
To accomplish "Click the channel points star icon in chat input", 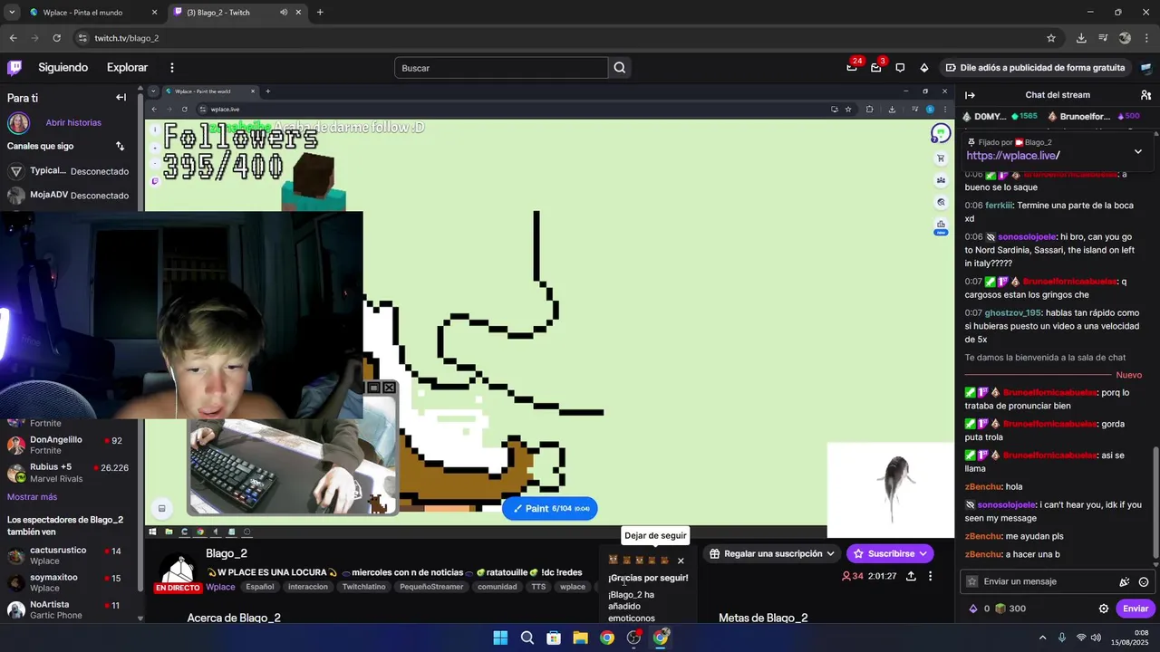I will (972, 581).
